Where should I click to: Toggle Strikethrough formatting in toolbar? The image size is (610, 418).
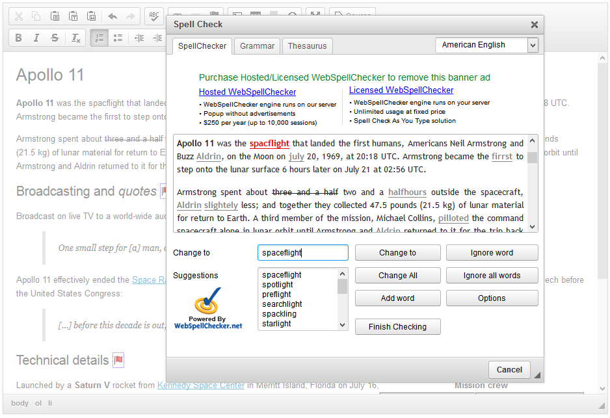click(x=55, y=38)
